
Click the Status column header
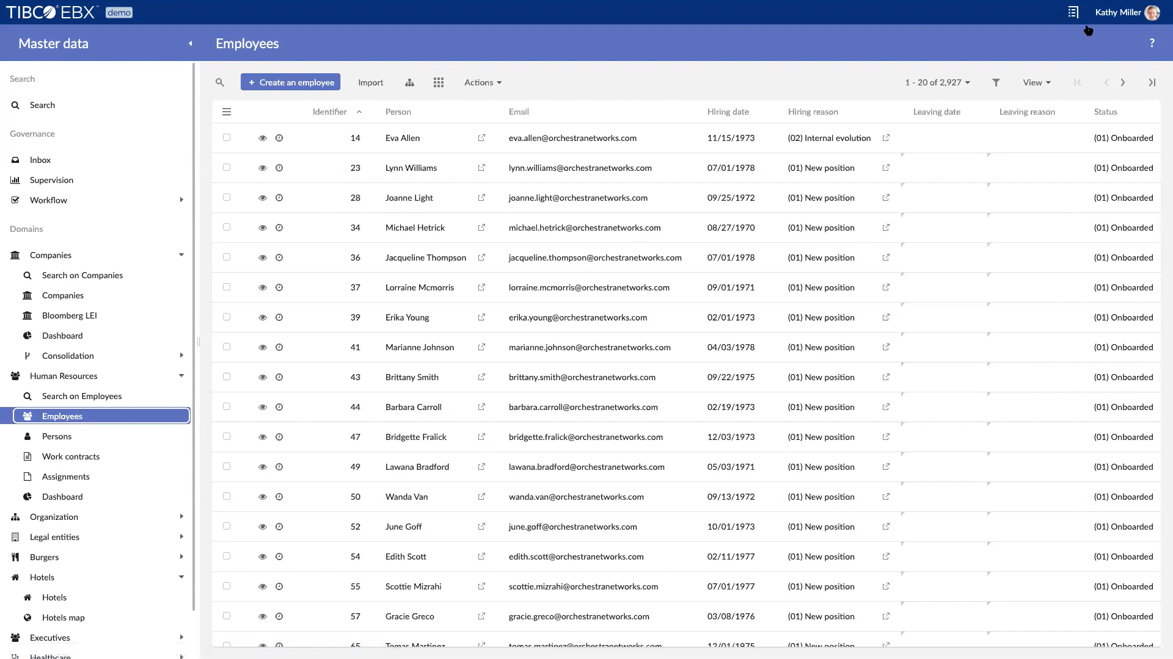tap(1105, 112)
